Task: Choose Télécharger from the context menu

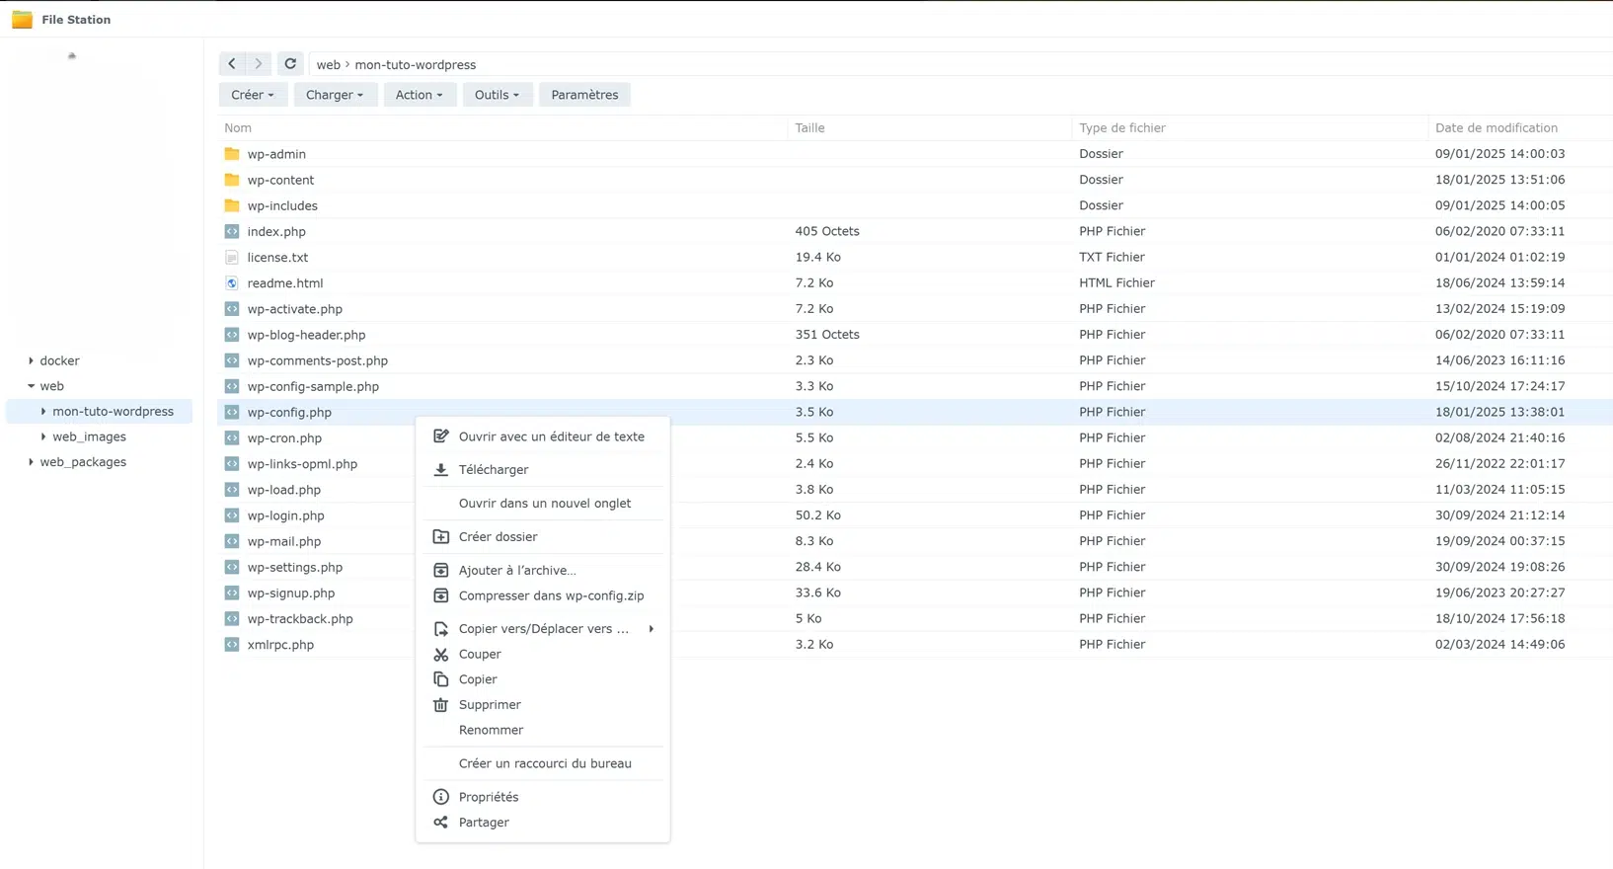Action: click(494, 470)
